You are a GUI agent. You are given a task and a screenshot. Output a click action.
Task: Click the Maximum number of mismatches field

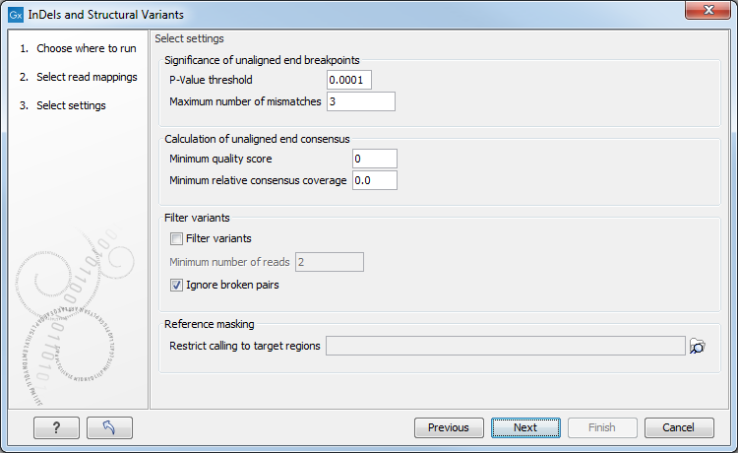[x=361, y=101]
